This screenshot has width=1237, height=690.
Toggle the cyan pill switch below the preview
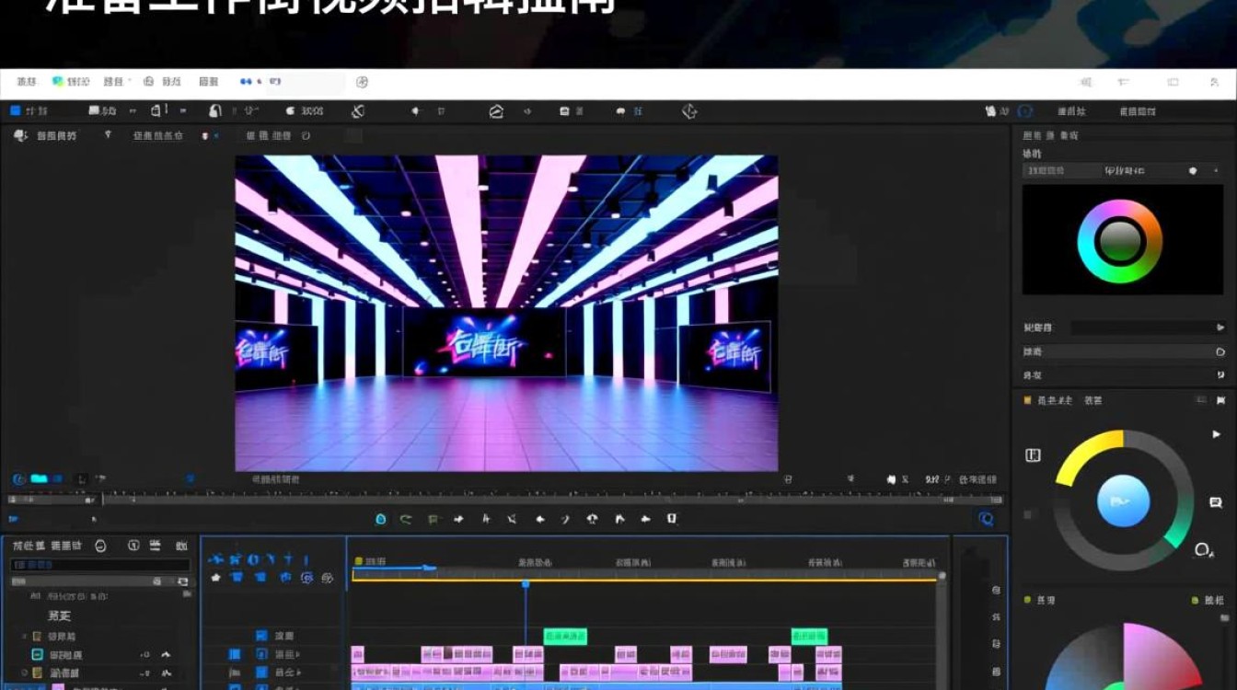click(x=39, y=479)
